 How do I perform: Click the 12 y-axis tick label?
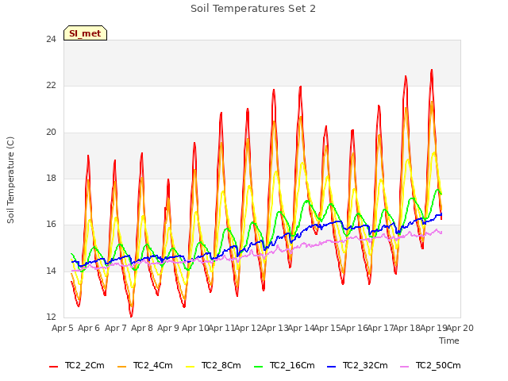[x=51, y=317]
